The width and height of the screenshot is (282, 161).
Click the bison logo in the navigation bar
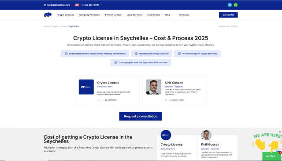click(x=48, y=15)
